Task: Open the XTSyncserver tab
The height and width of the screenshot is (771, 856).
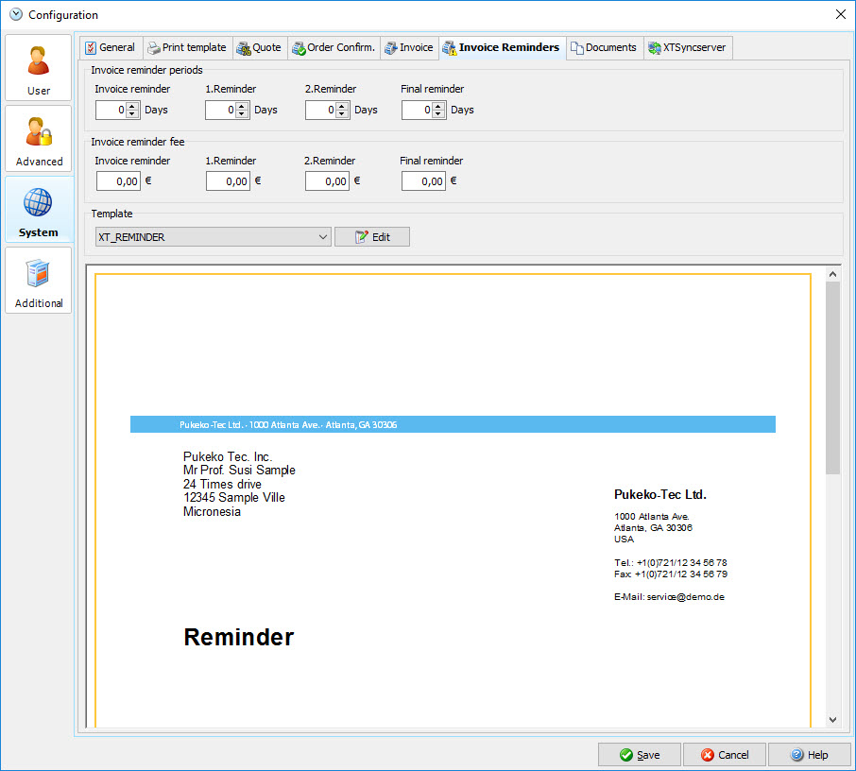Action: 687,47
